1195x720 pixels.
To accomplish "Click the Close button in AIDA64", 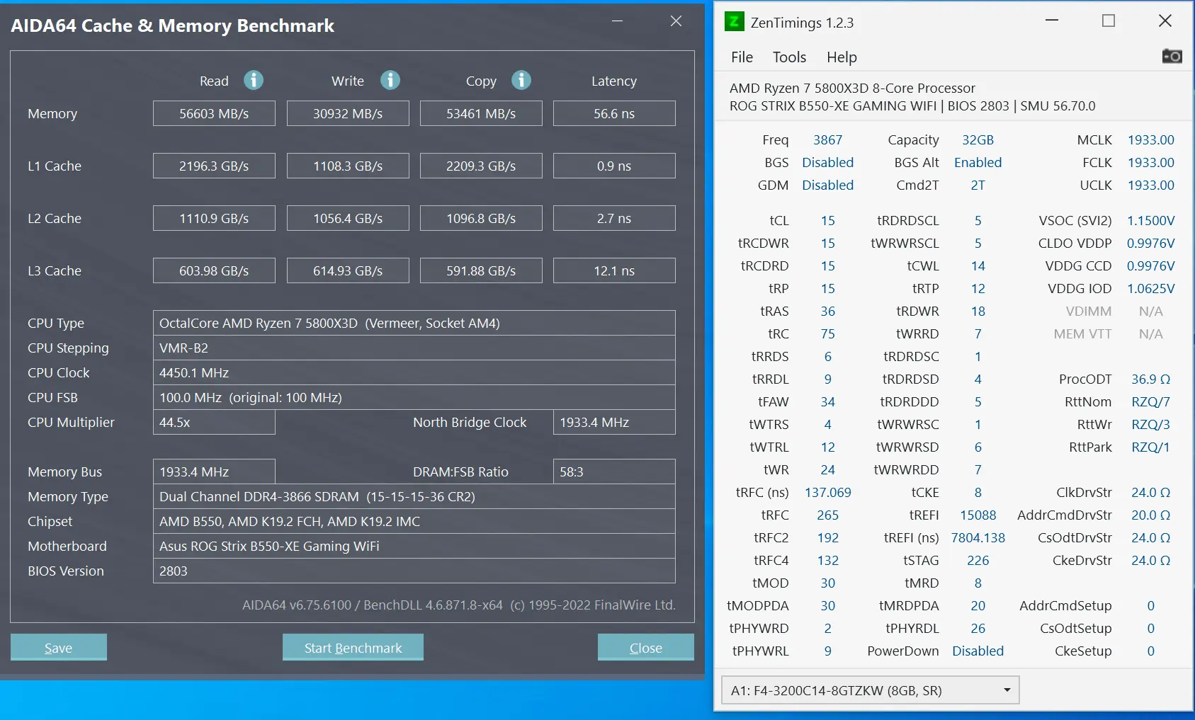I will click(646, 648).
